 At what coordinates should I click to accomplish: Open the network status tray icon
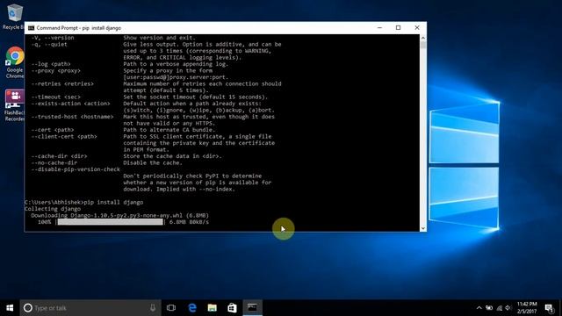pos(500,308)
